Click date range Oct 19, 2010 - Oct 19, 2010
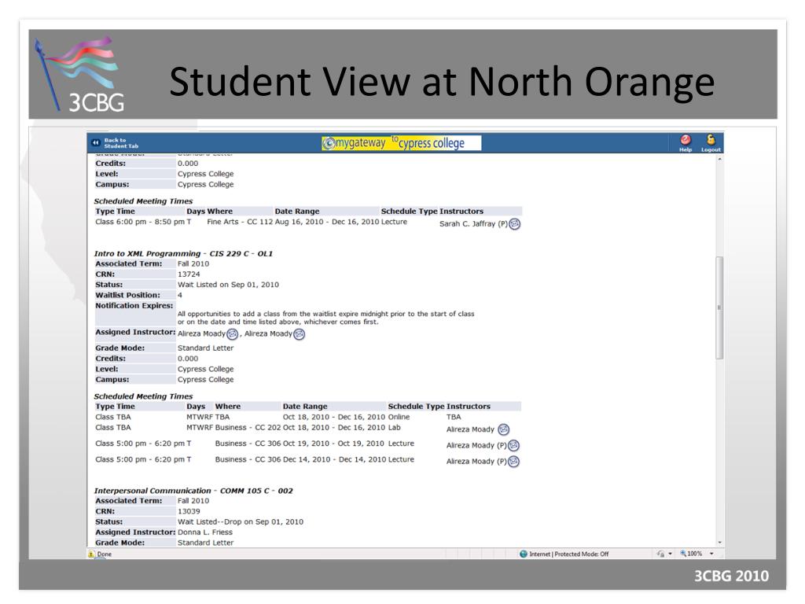 click(333, 444)
